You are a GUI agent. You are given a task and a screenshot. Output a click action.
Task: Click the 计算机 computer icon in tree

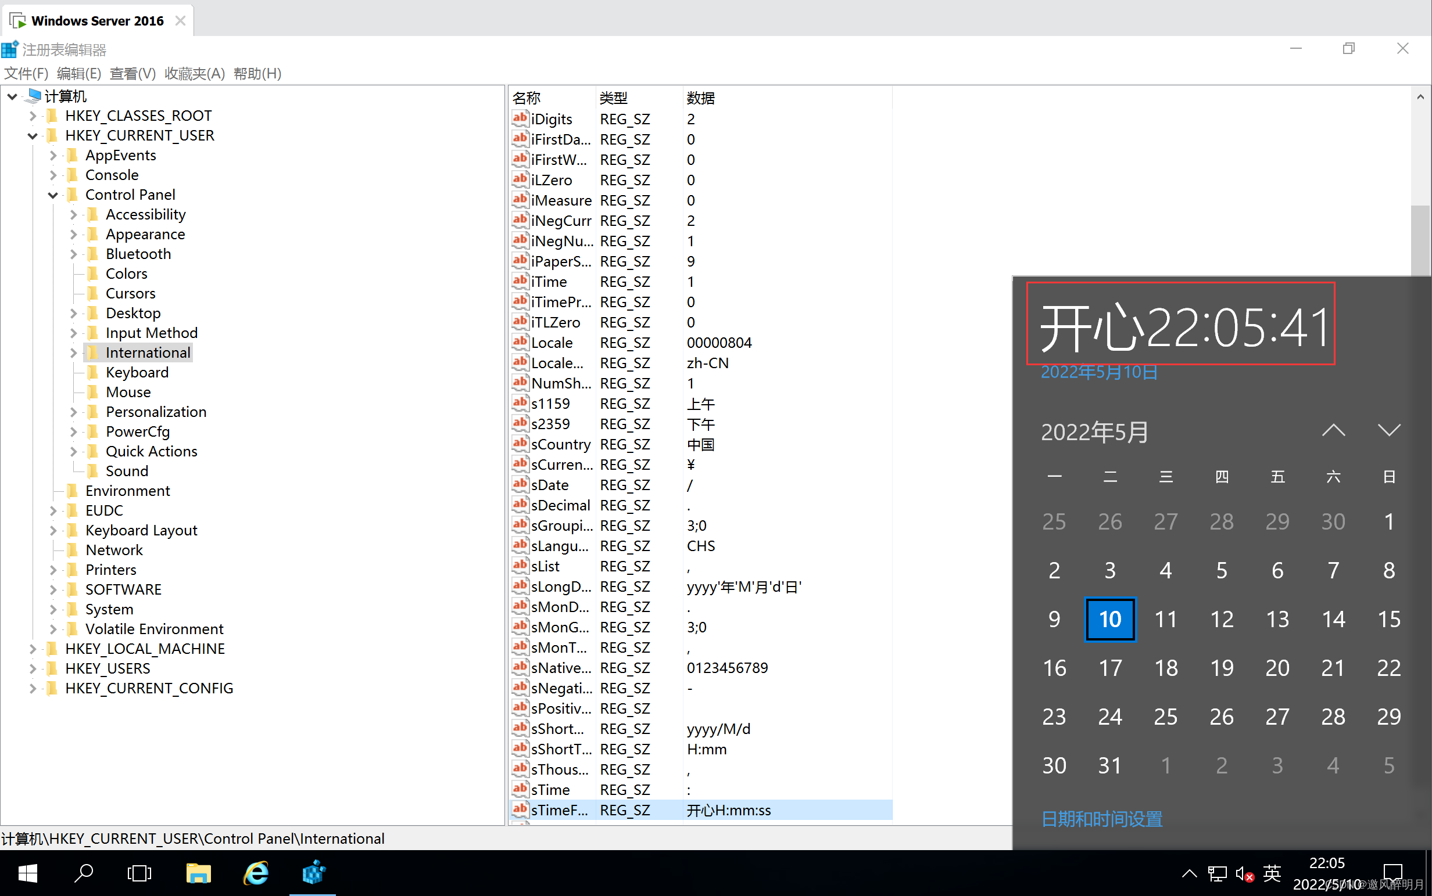34,95
